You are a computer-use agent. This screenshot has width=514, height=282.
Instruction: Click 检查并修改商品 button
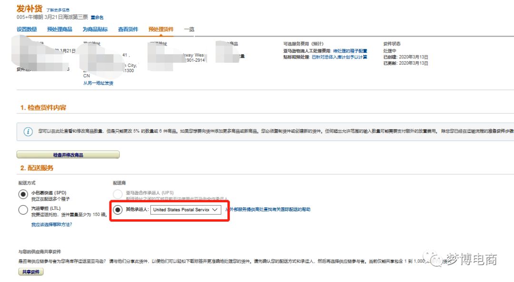[x=68, y=154]
